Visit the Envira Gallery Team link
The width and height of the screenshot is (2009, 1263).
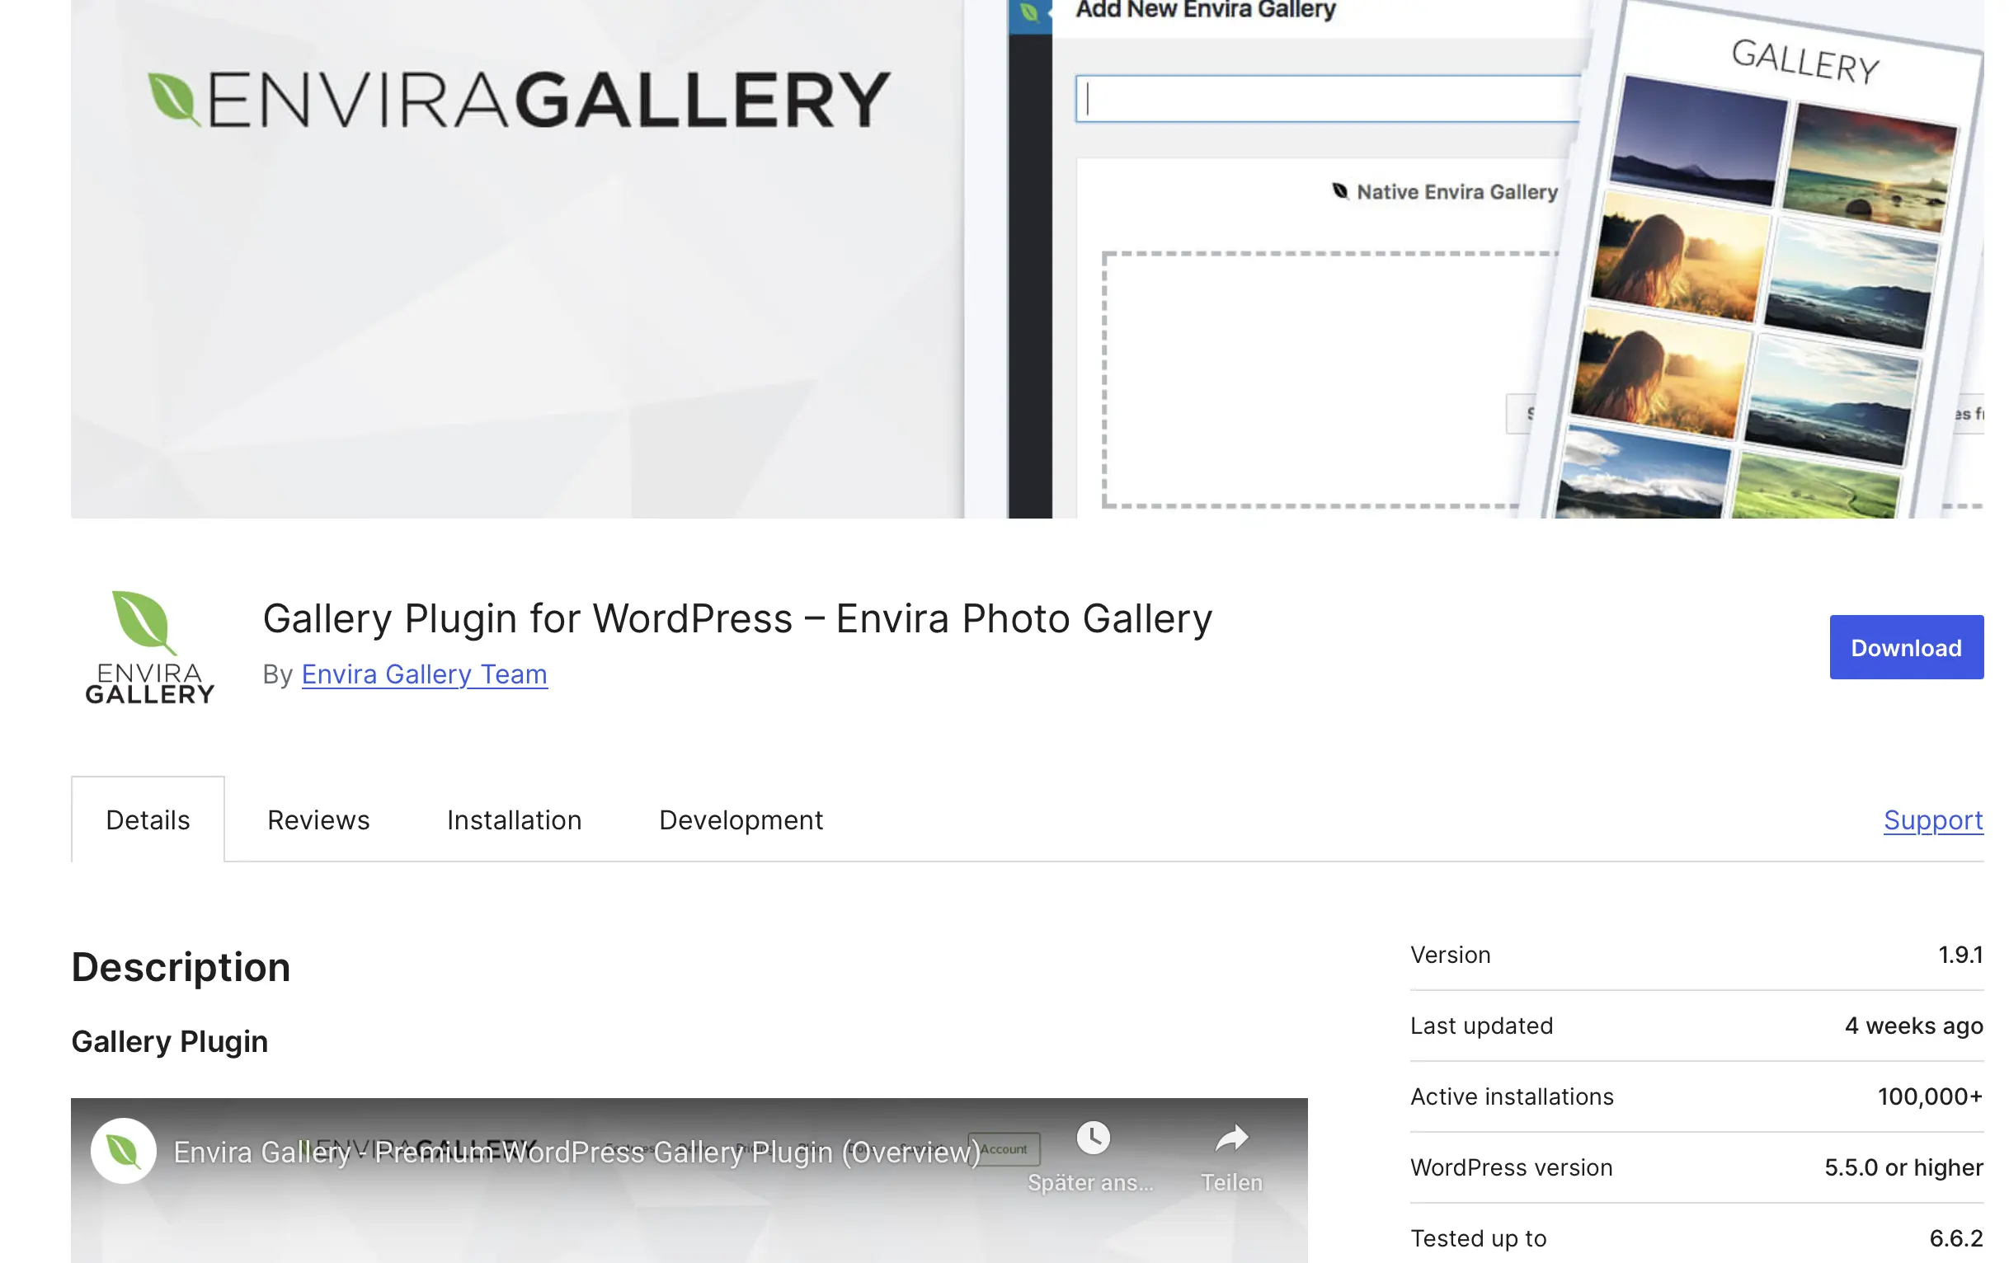424,674
